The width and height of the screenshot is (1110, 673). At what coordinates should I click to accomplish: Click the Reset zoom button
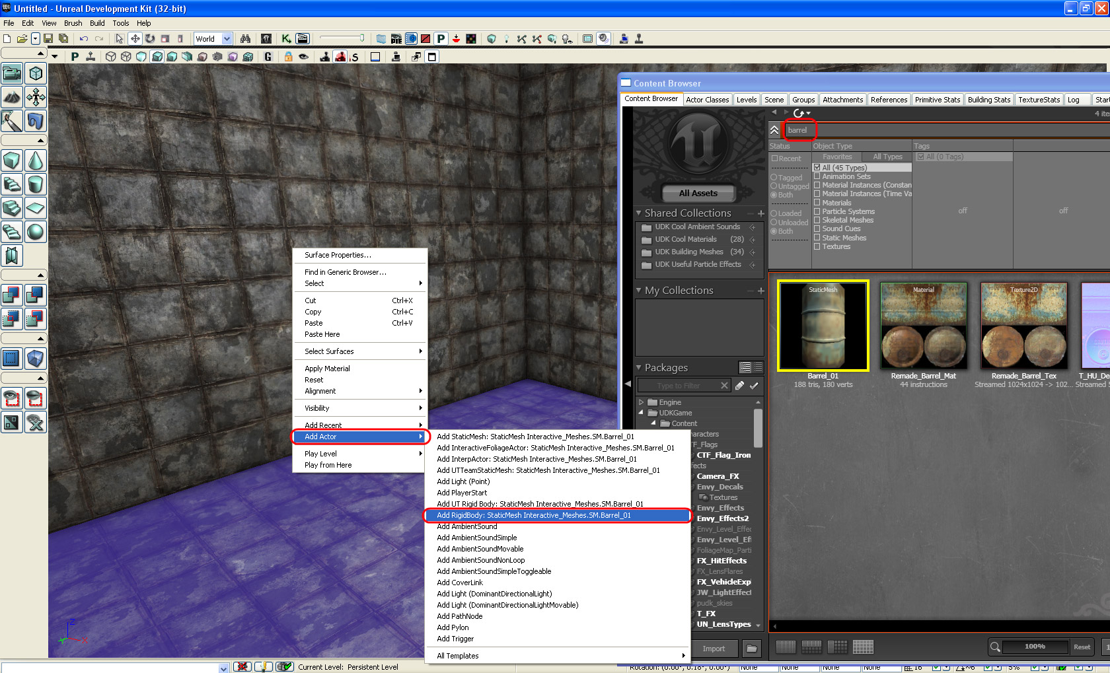point(1082,647)
